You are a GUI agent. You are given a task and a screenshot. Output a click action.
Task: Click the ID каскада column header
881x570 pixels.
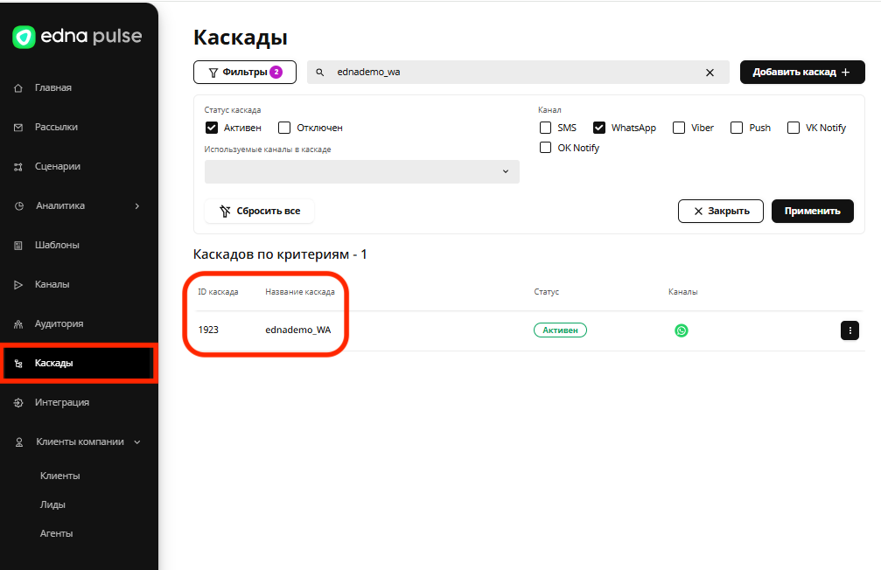pyautogui.click(x=218, y=292)
